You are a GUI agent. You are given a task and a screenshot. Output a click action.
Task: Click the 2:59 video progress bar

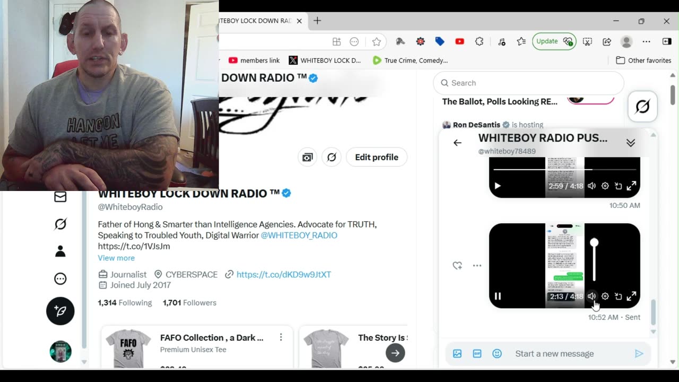click(x=565, y=169)
